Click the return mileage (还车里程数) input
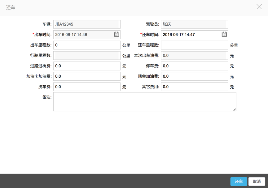268x188 pixels. pos(194,45)
